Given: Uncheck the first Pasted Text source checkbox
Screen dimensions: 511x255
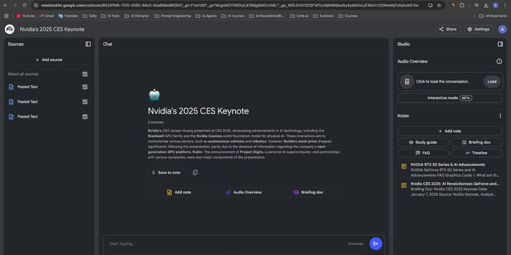Looking at the screenshot, I should coord(85,87).
